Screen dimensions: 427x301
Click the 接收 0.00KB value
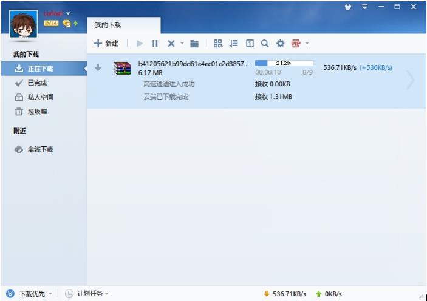[x=272, y=84]
